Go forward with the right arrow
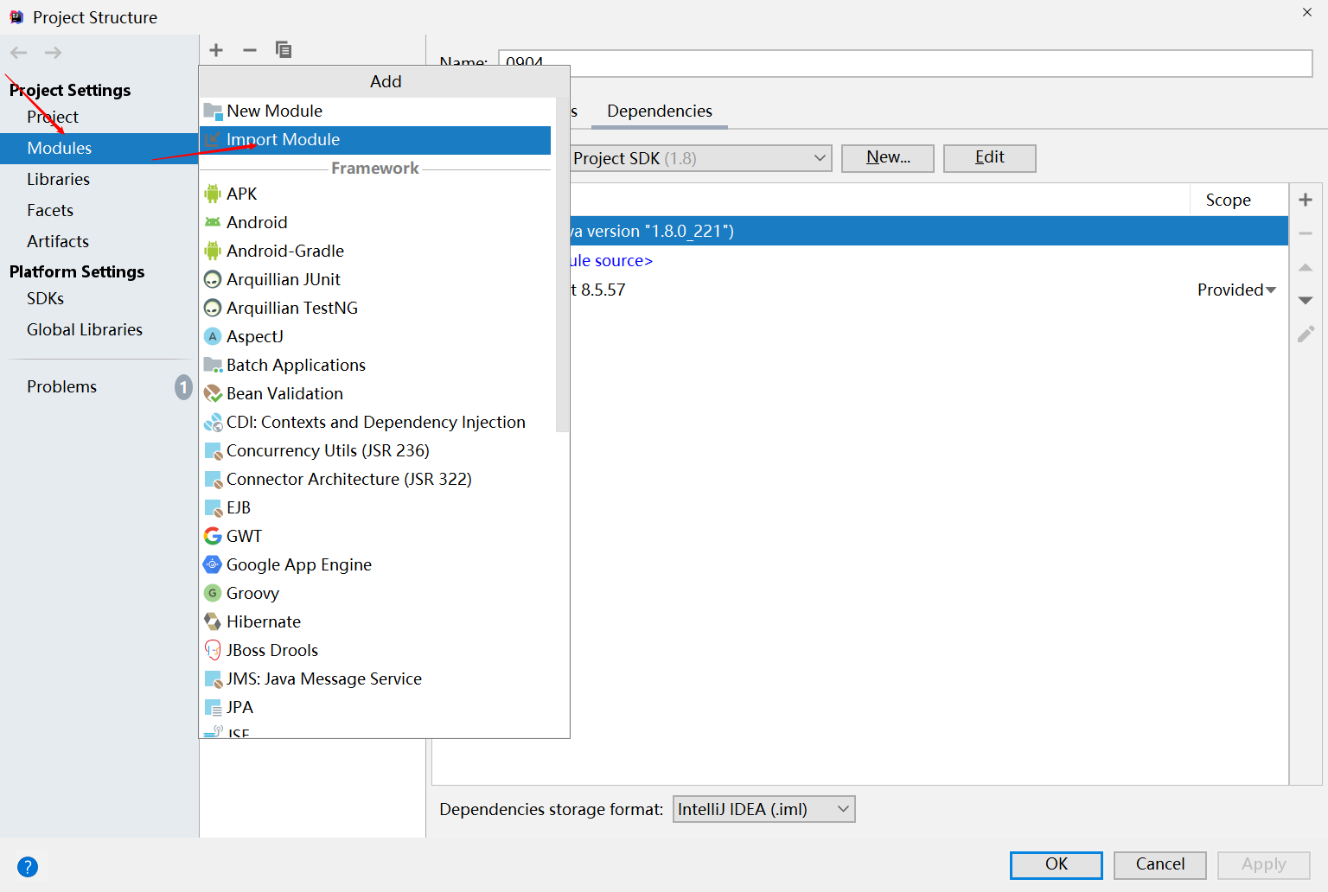Screen dimensions: 1328x892 tap(54, 53)
